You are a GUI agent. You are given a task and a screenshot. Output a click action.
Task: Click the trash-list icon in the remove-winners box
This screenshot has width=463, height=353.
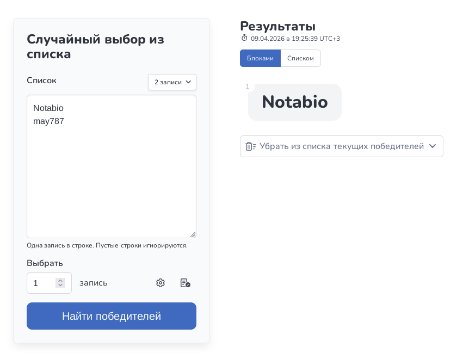250,146
